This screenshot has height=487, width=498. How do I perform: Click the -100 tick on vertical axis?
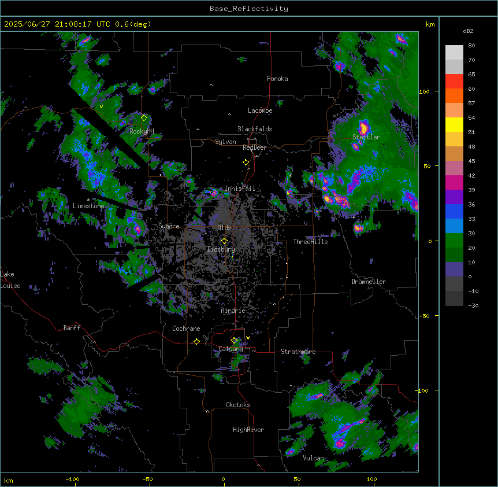[422, 390]
